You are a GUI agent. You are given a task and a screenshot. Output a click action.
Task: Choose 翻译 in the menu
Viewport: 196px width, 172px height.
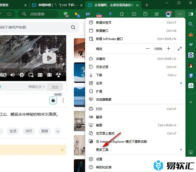coord(135,117)
